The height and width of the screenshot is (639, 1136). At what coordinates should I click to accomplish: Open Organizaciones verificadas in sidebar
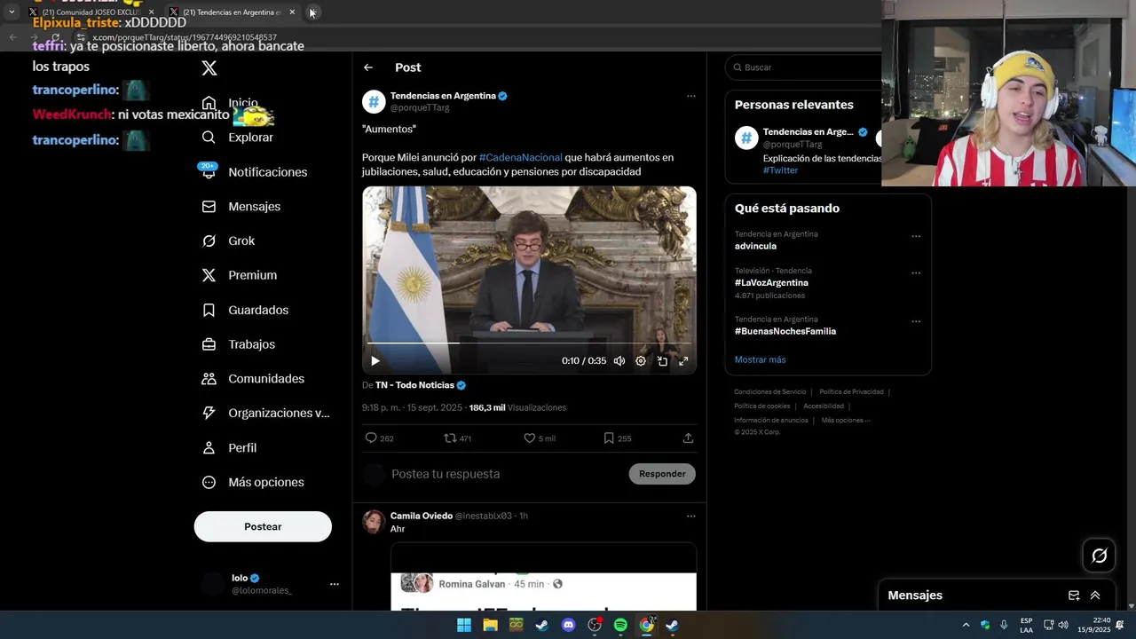pyautogui.click(x=265, y=413)
